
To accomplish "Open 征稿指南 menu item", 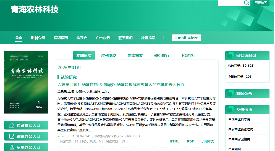I will click(148, 38).
